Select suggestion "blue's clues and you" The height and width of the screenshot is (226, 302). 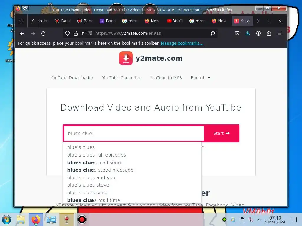tap(132, 177)
